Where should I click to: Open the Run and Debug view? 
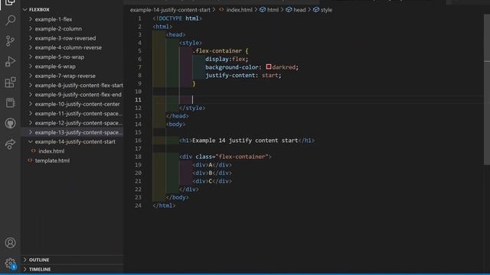10,61
